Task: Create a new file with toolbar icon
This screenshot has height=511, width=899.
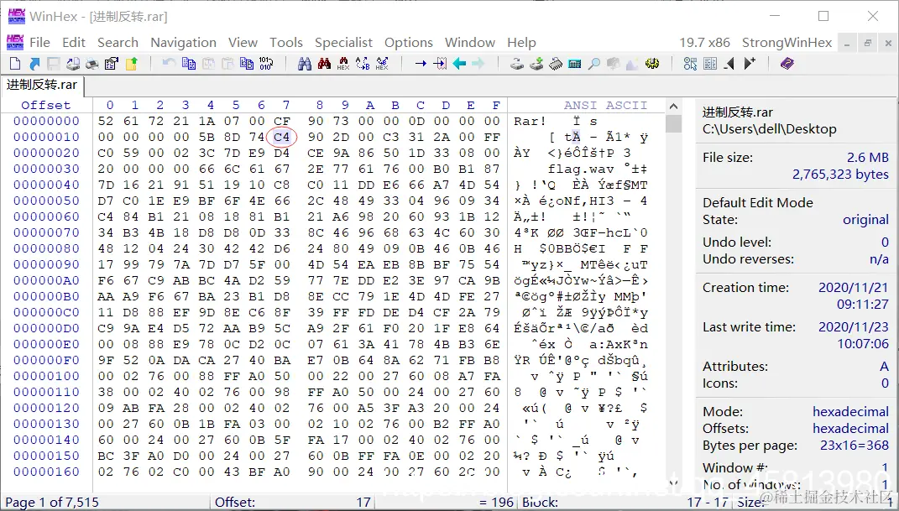Action: 15,64
